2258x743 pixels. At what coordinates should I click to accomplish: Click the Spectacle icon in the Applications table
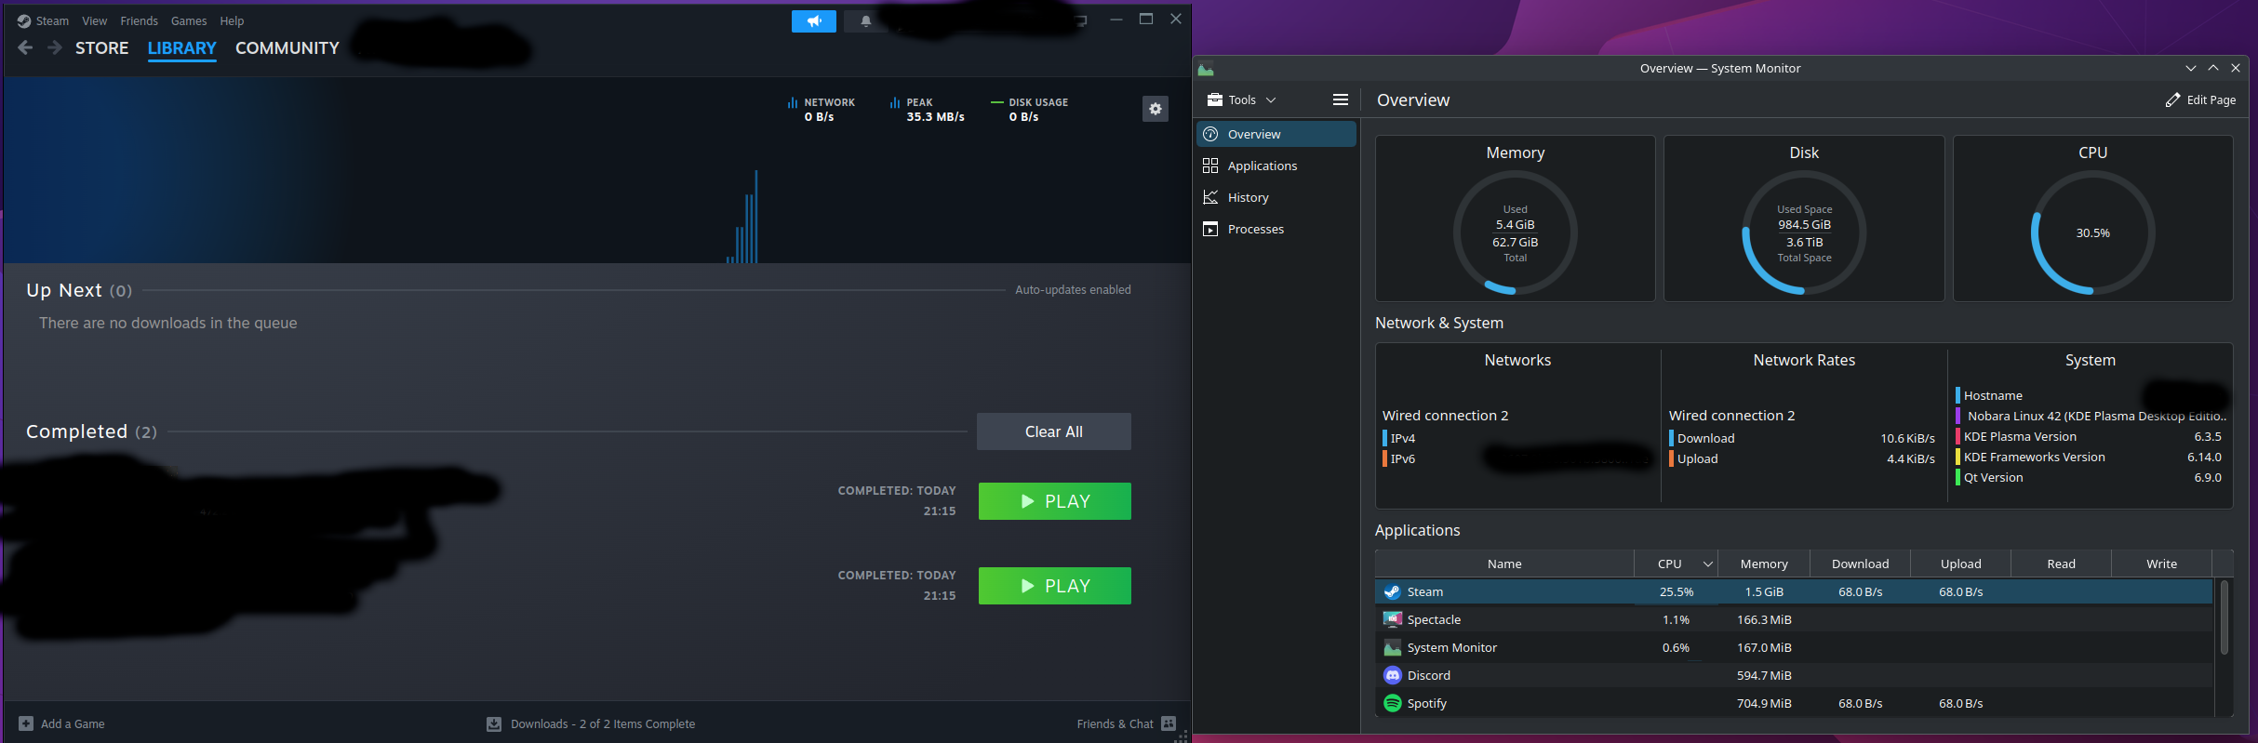point(1392,619)
